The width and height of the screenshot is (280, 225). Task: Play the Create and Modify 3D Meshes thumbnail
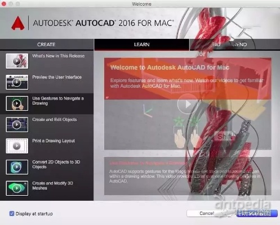[17, 188]
